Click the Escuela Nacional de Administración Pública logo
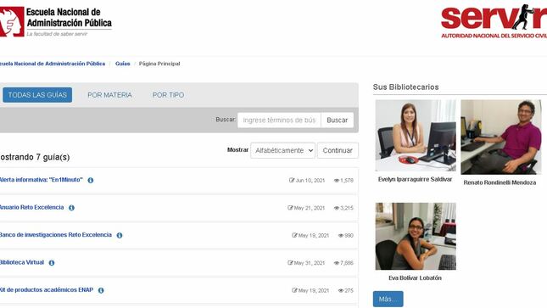The width and height of the screenshot is (547, 308). click(x=56, y=22)
